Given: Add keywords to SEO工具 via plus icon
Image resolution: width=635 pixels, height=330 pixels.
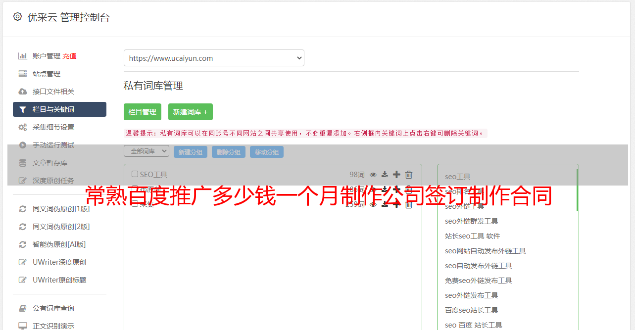Looking at the screenshot, I should click(x=396, y=175).
